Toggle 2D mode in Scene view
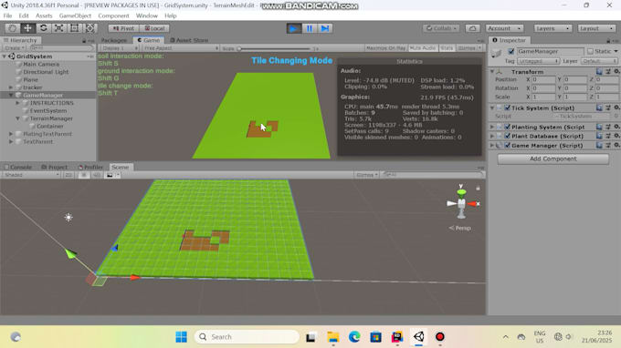This screenshot has width=621, height=348. pyautogui.click(x=68, y=175)
